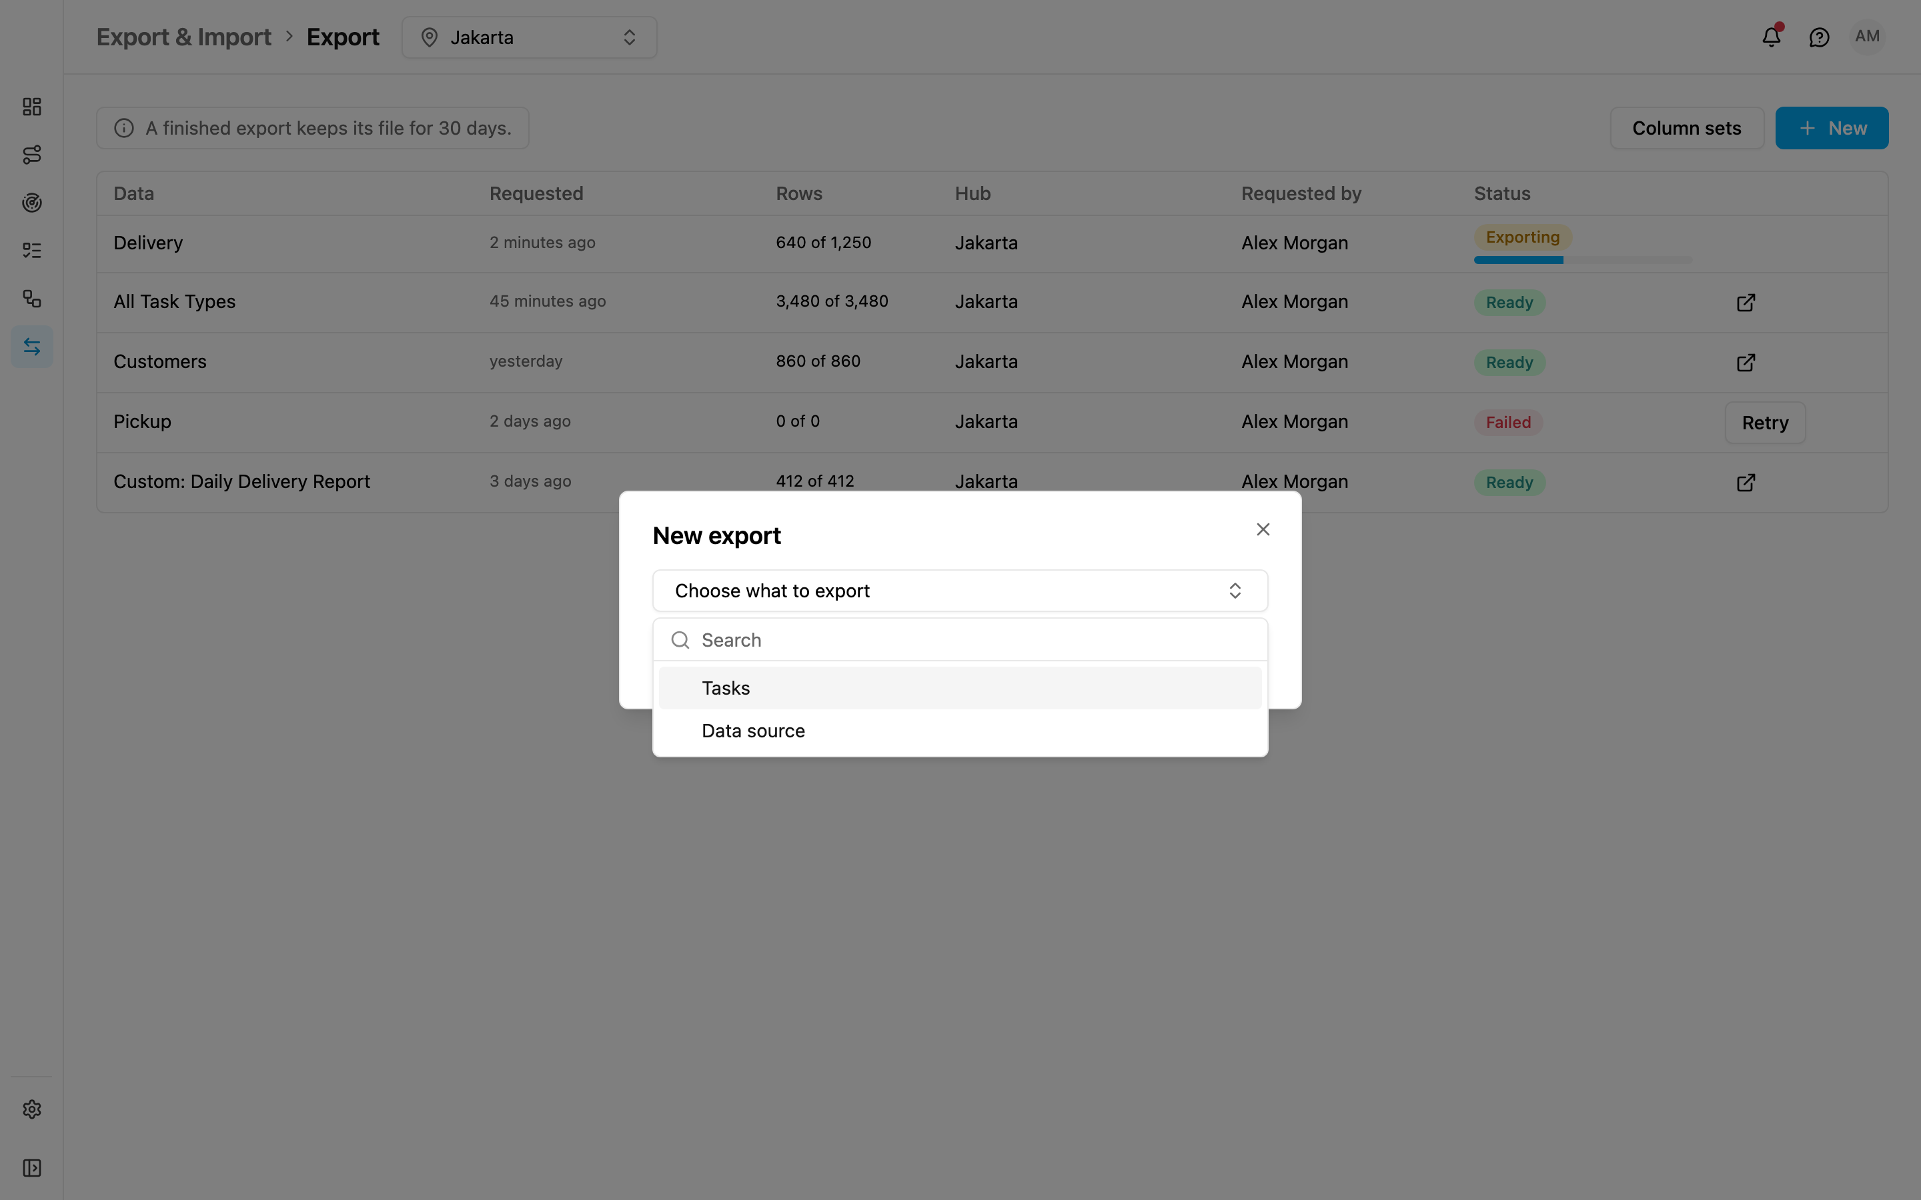Toggle the sidebar collapse panel icon

click(x=32, y=1167)
